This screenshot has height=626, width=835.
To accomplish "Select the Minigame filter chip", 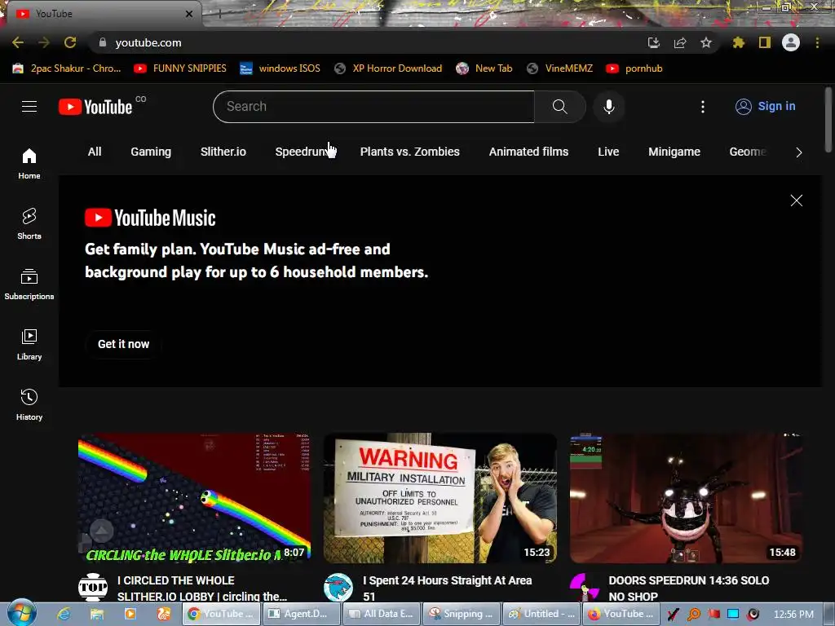I will click(x=674, y=152).
